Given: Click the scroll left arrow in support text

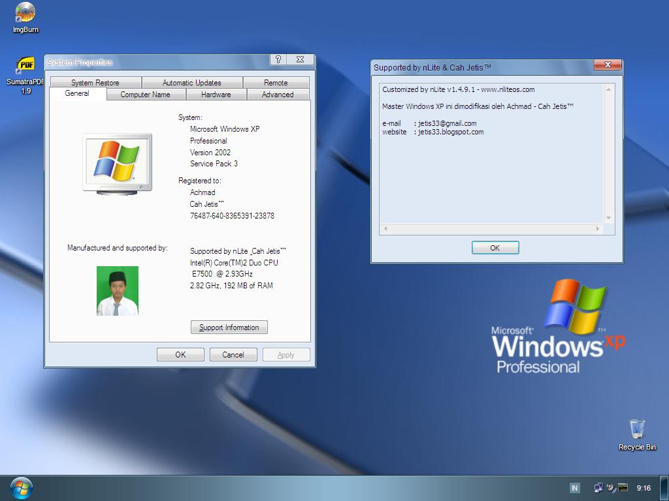Looking at the screenshot, I should 385,229.
